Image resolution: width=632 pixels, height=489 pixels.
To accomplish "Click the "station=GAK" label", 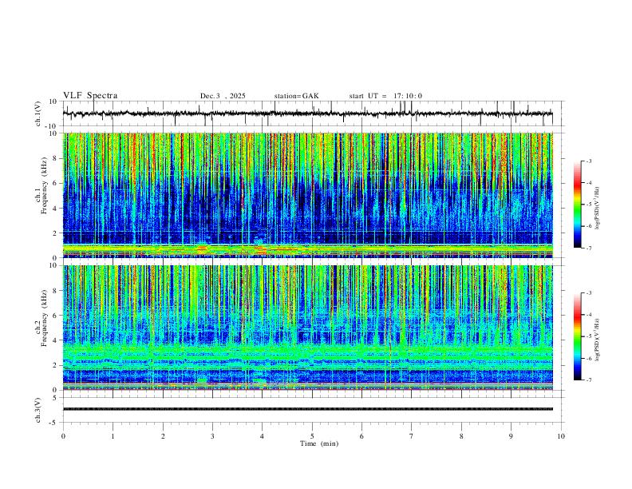I will tap(296, 96).
